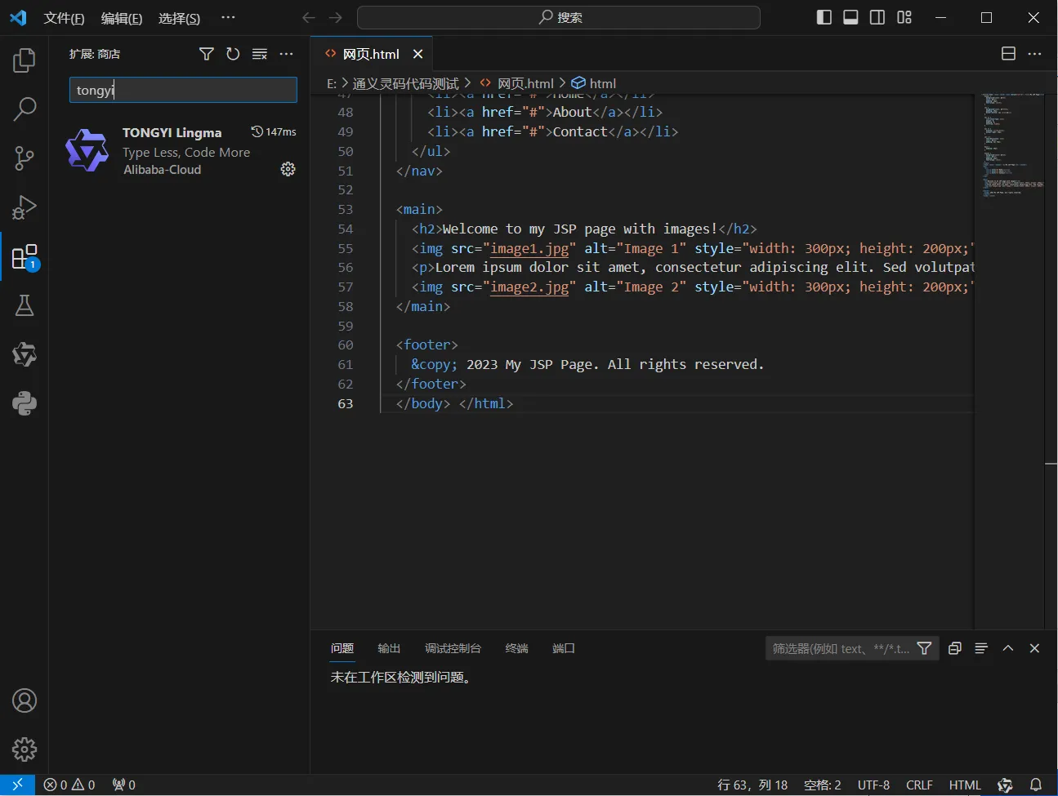The image size is (1058, 796).
Task: Expand the E: breadcrumb segment
Action: 332,83
